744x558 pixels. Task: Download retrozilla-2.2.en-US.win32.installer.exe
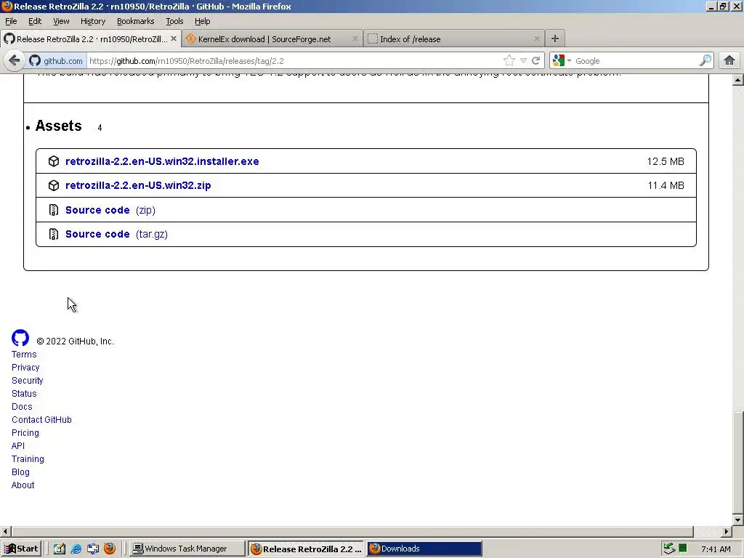(x=162, y=161)
